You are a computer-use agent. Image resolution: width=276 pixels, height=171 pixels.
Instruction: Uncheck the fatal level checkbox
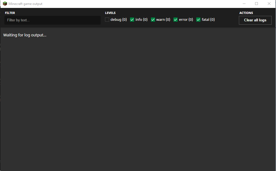click(x=198, y=20)
